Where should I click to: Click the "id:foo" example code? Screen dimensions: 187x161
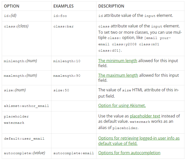60,16
